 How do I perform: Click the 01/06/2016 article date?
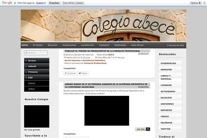[143, 87]
